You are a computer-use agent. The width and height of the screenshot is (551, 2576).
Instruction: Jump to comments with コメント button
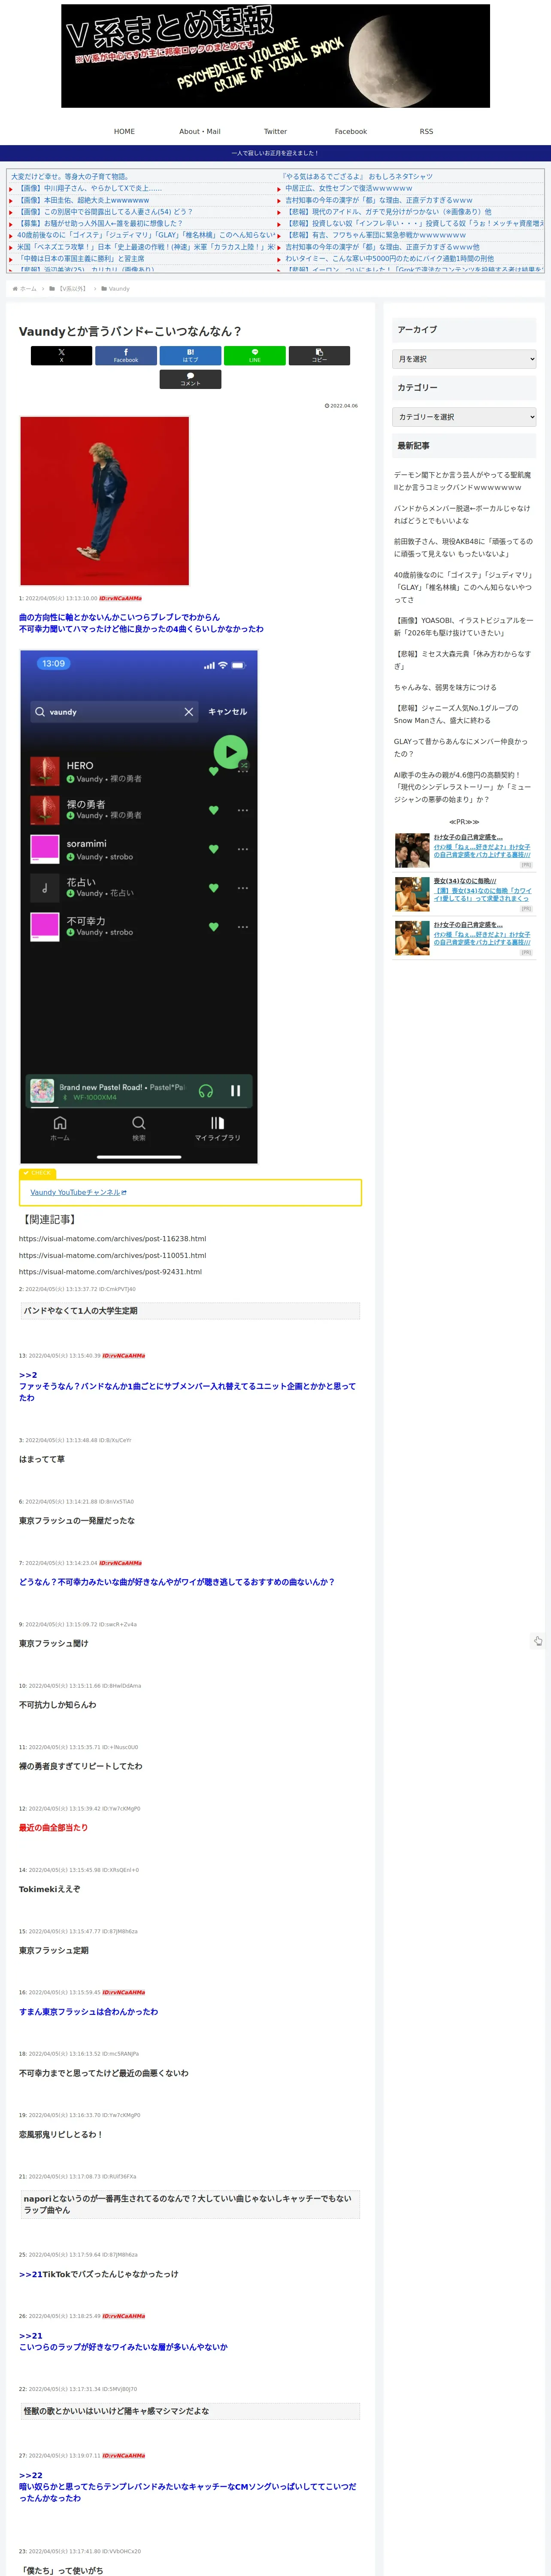point(190,379)
